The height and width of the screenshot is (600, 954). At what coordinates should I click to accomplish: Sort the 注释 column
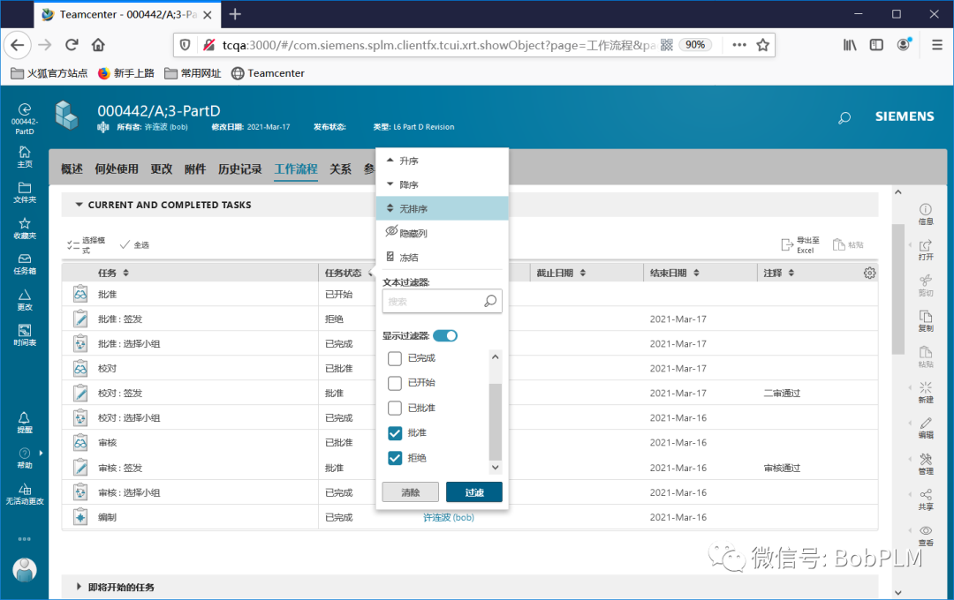pos(791,273)
